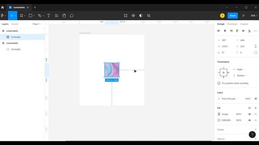Image resolution: width=259 pixels, height=145 pixels.
Task: Click the Image fill swatch
Action: point(219,114)
